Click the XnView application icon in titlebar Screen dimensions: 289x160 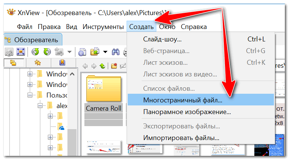tap(11, 12)
